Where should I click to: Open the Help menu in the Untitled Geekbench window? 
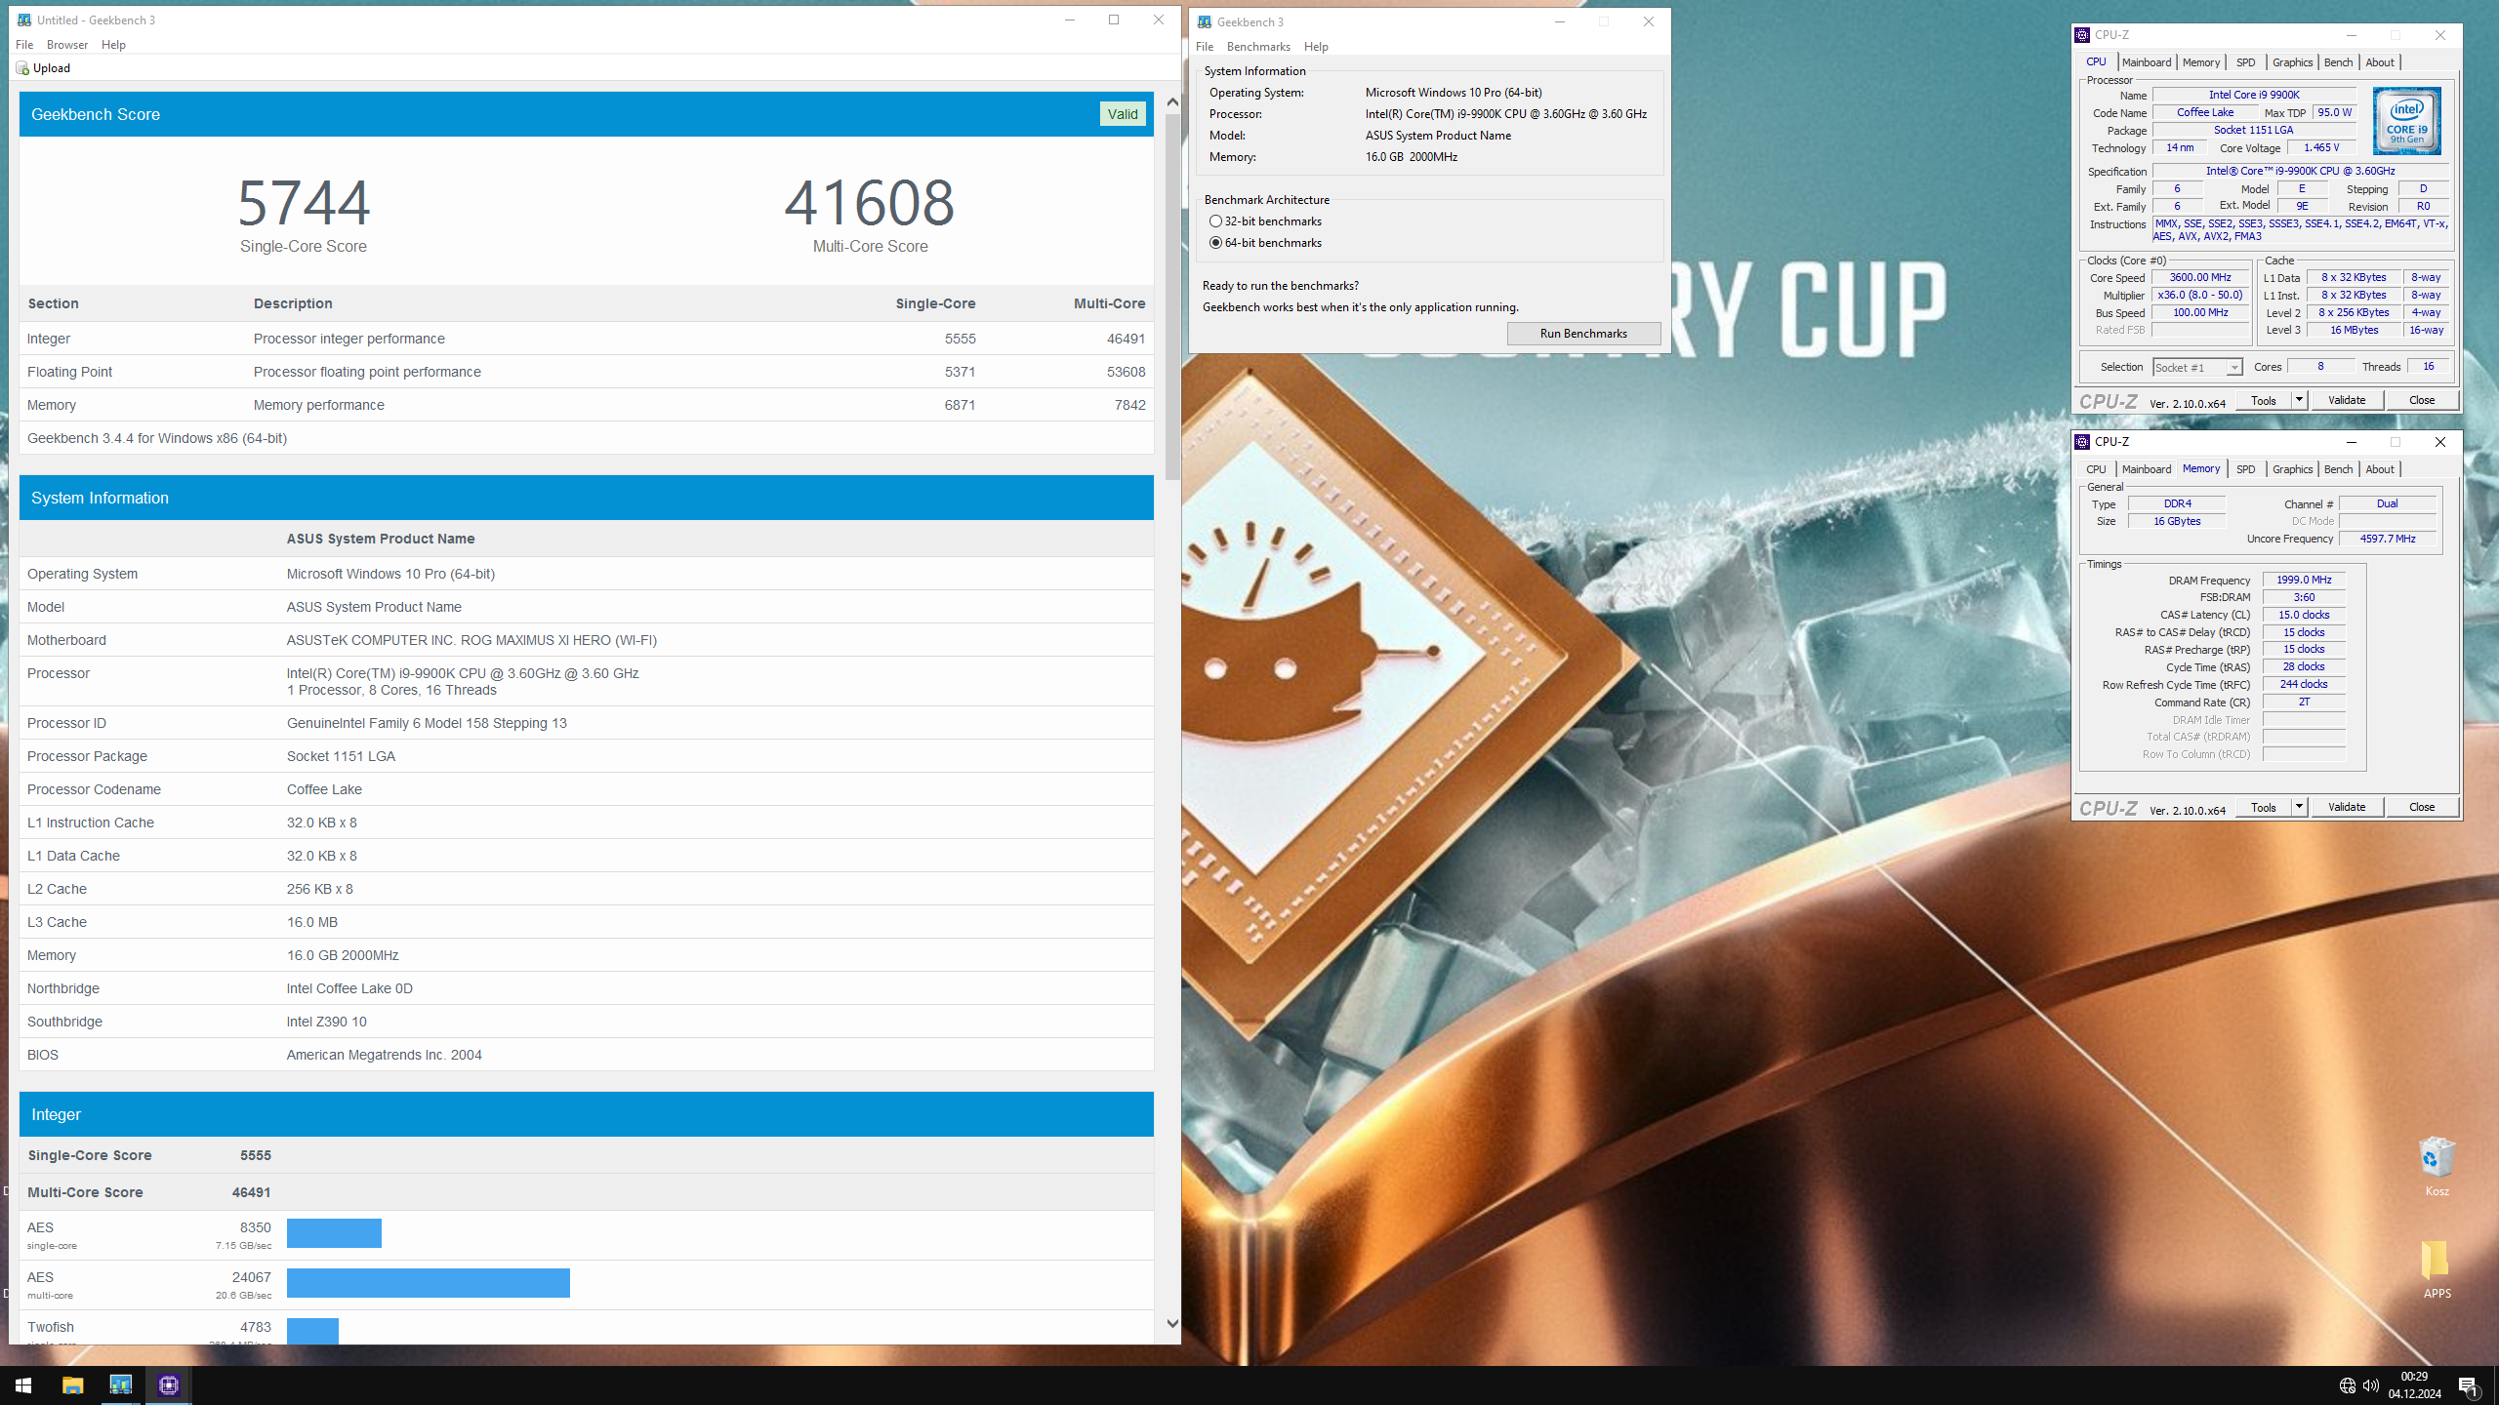113,45
